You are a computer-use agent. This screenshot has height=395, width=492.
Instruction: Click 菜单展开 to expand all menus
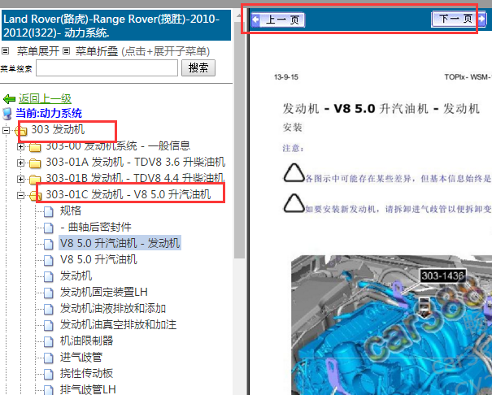38,50
